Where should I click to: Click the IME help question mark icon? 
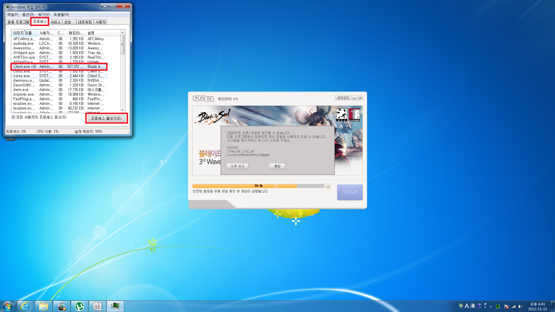[479, 306]
